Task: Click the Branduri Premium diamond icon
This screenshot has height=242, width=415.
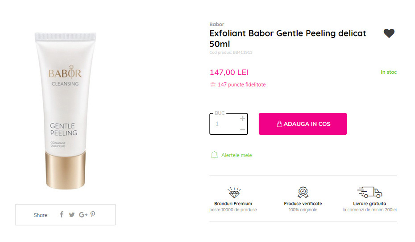Action: (234, 193)
